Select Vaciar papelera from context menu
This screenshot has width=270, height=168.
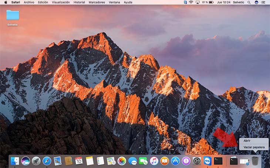254,147
